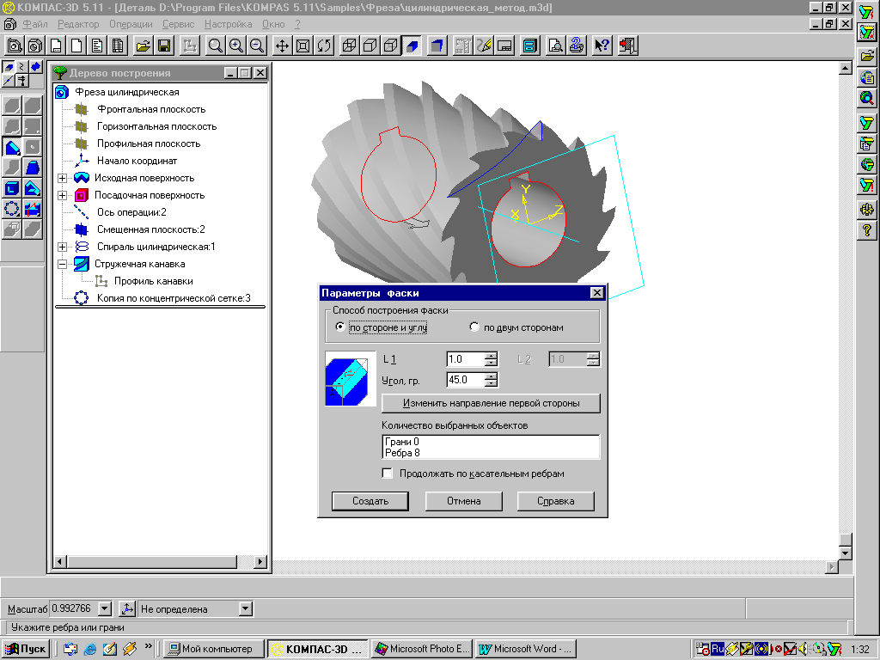Click the L1 length input field
This screenshot has height=660, width=880.
(x=465, y=359)
